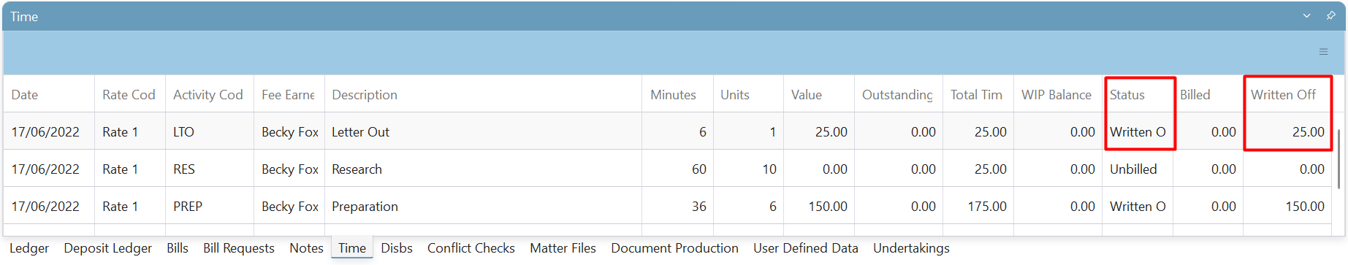The width and height of the screenshot is (1348, 265).
Task: Sort by the Status column header
Action: pyautogui.click(x=1138, y=95)
